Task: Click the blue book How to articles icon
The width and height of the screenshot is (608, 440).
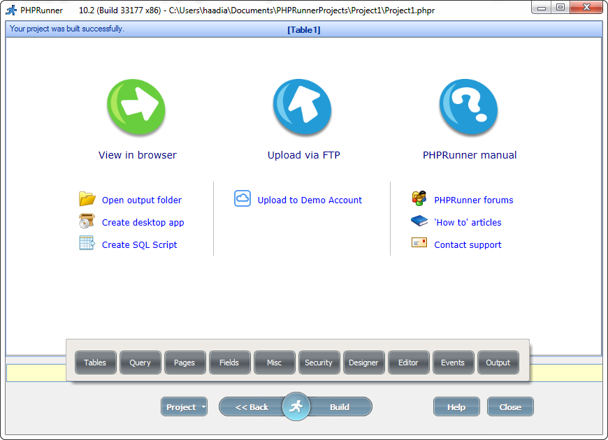Action: click(x=419, y=221)
